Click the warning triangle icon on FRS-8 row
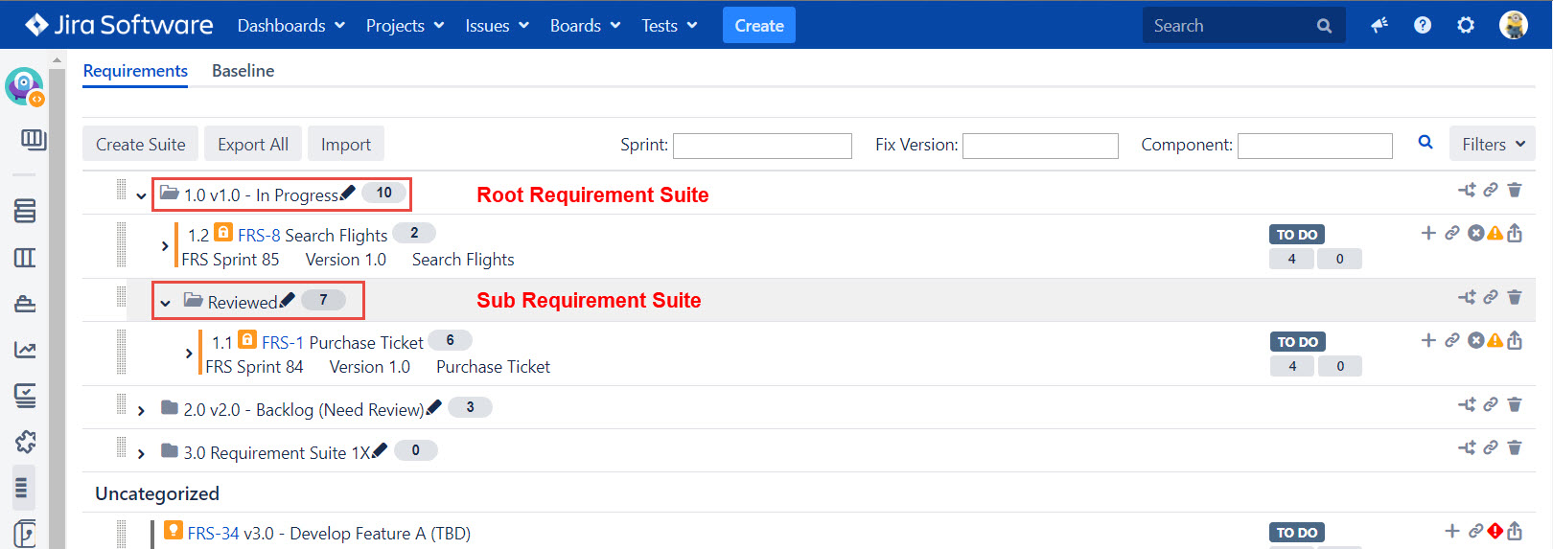Screen dimensions: 1553x549 click(1495, 233)
